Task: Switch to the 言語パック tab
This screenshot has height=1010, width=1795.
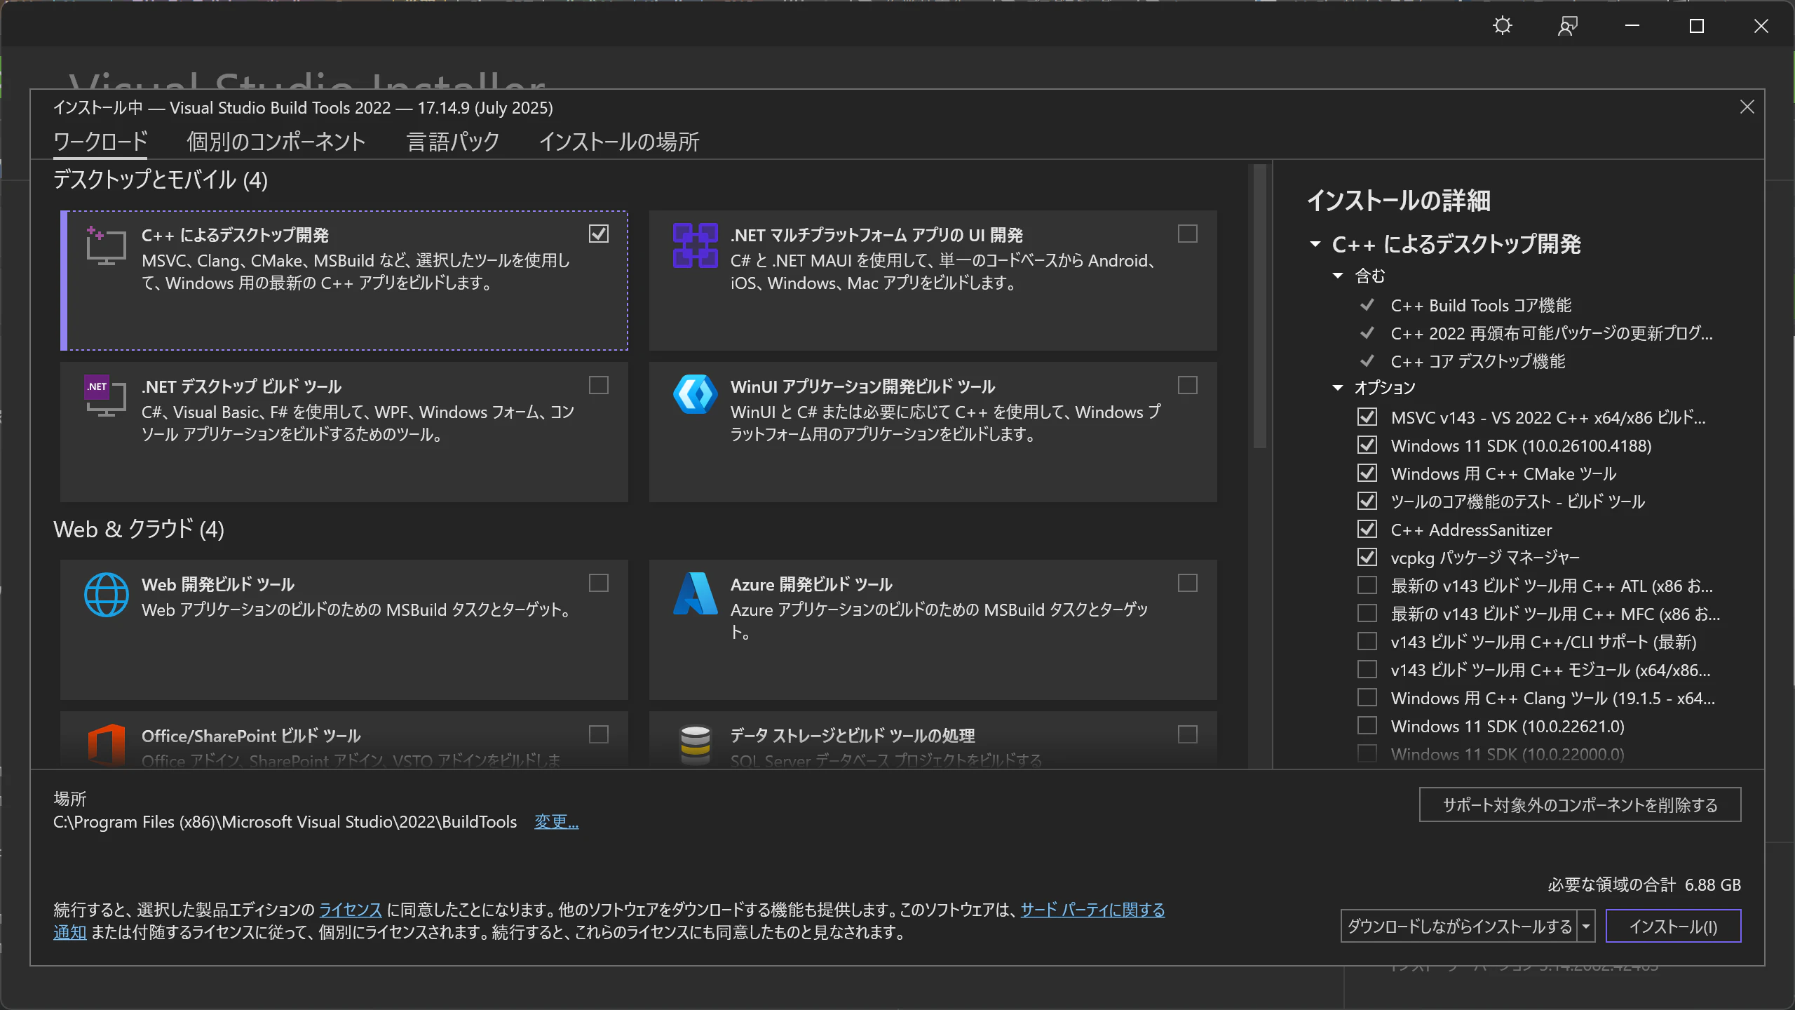Action: click(453, 142)
